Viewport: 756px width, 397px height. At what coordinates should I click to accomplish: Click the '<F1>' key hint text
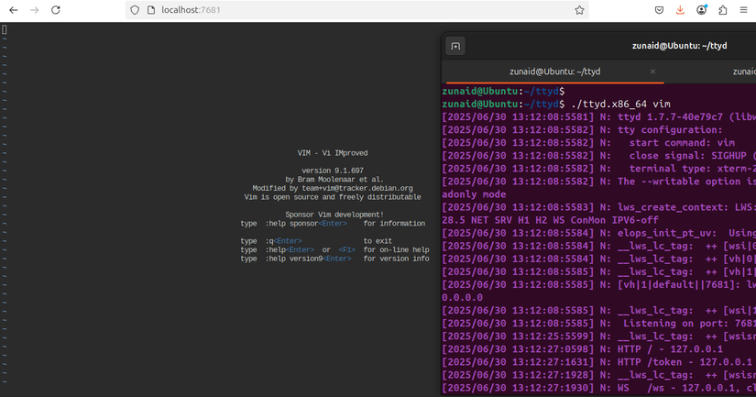tap(346, 250)
